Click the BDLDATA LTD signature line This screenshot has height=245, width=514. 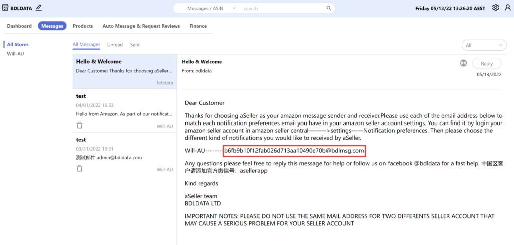(x=203, y=203)
